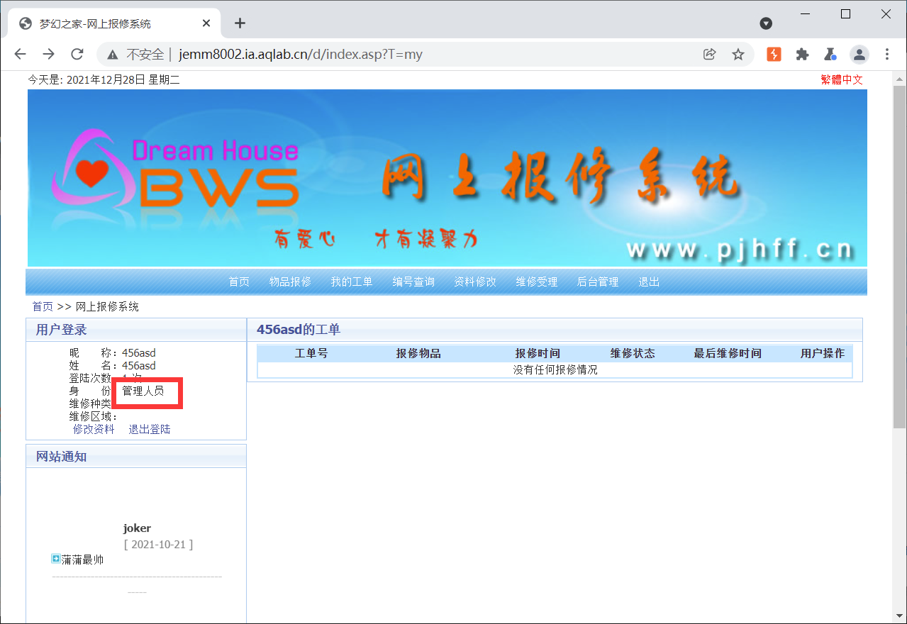Open 后台管理 in the navigation bar
Viewport: 907px width, 624px height.
click(x=598, y=282)
